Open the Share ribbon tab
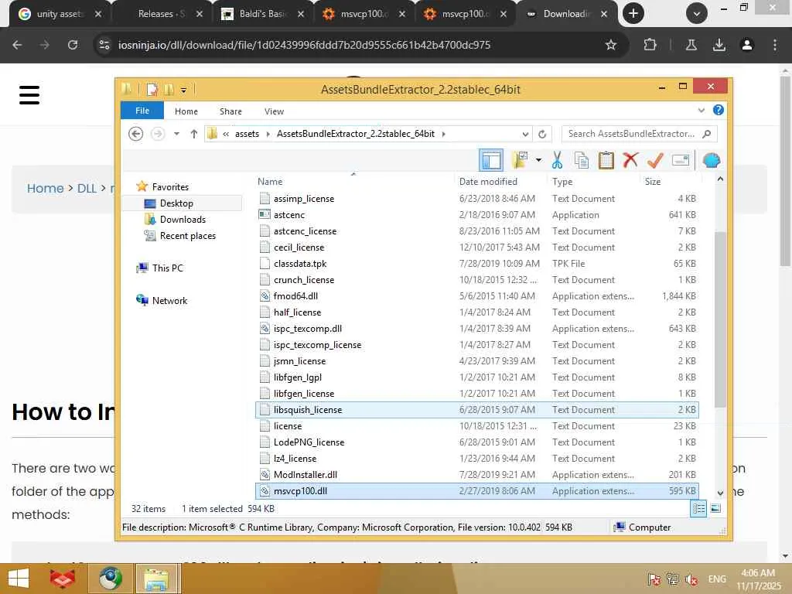This screenshot has height=594, width=792. [230, 111]
